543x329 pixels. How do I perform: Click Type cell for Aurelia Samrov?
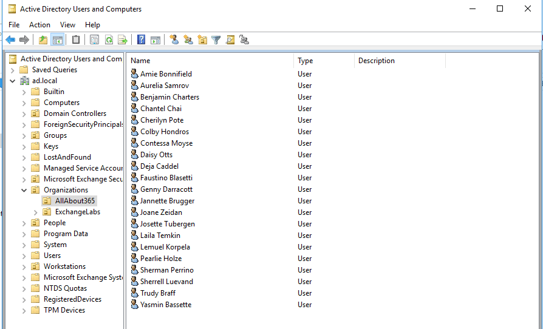pos(305,86)
